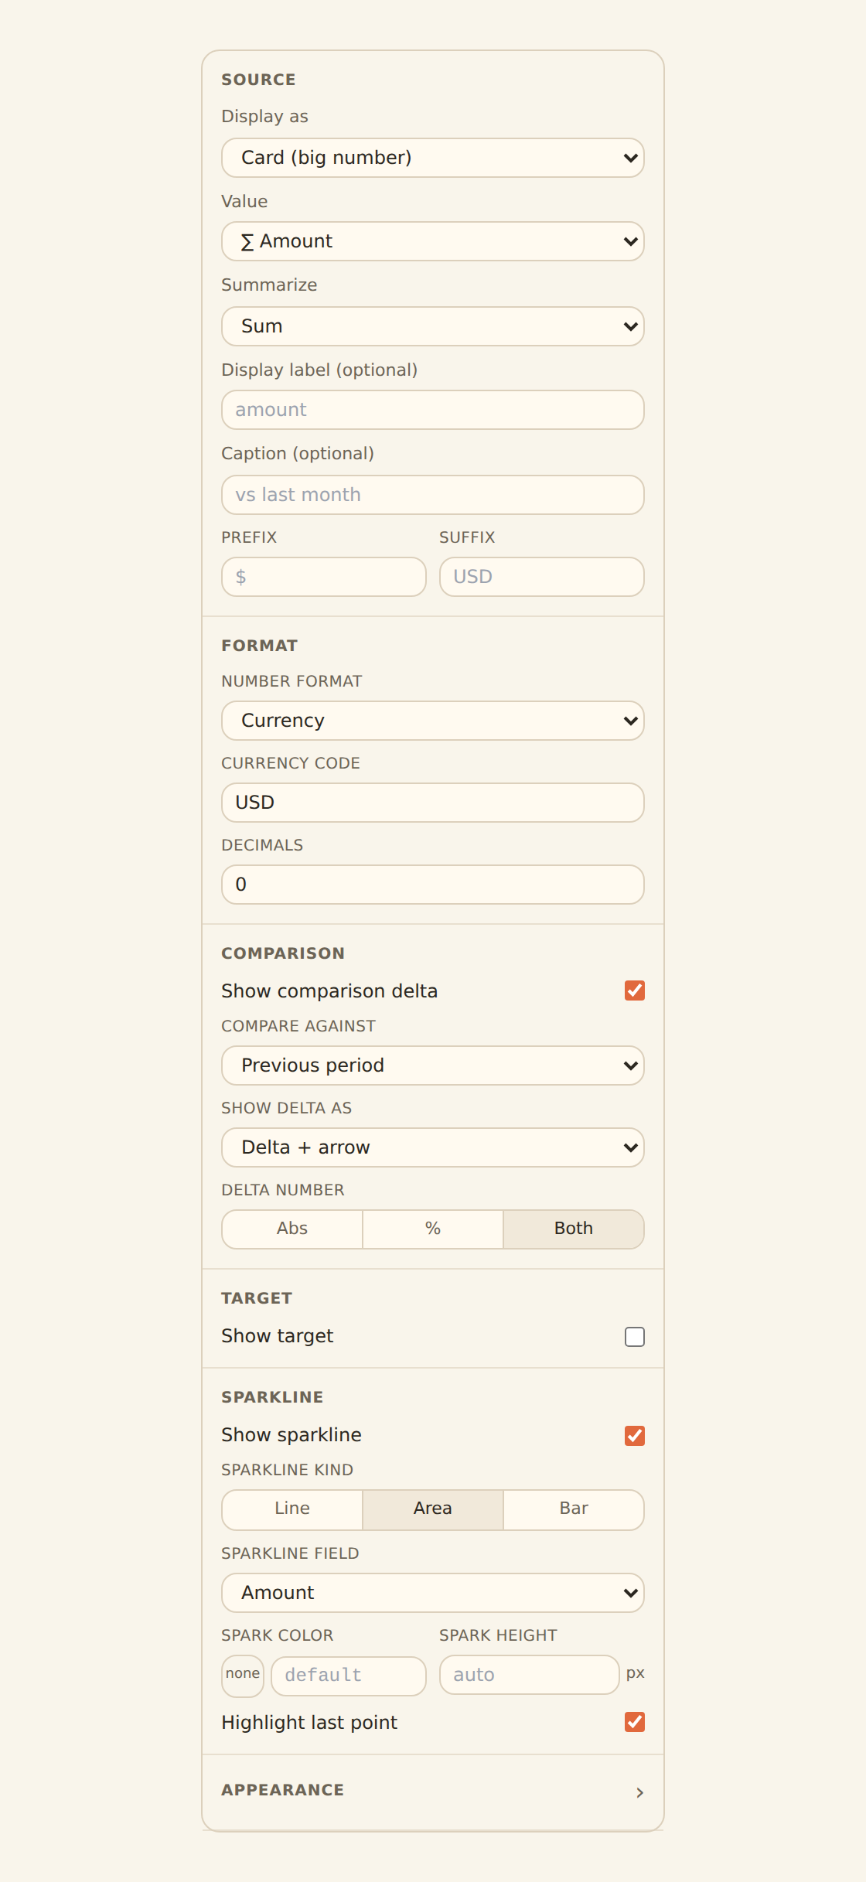866x1882 pixels.
Task: Open the Show Delta As dropdown
Action: 433,1147
